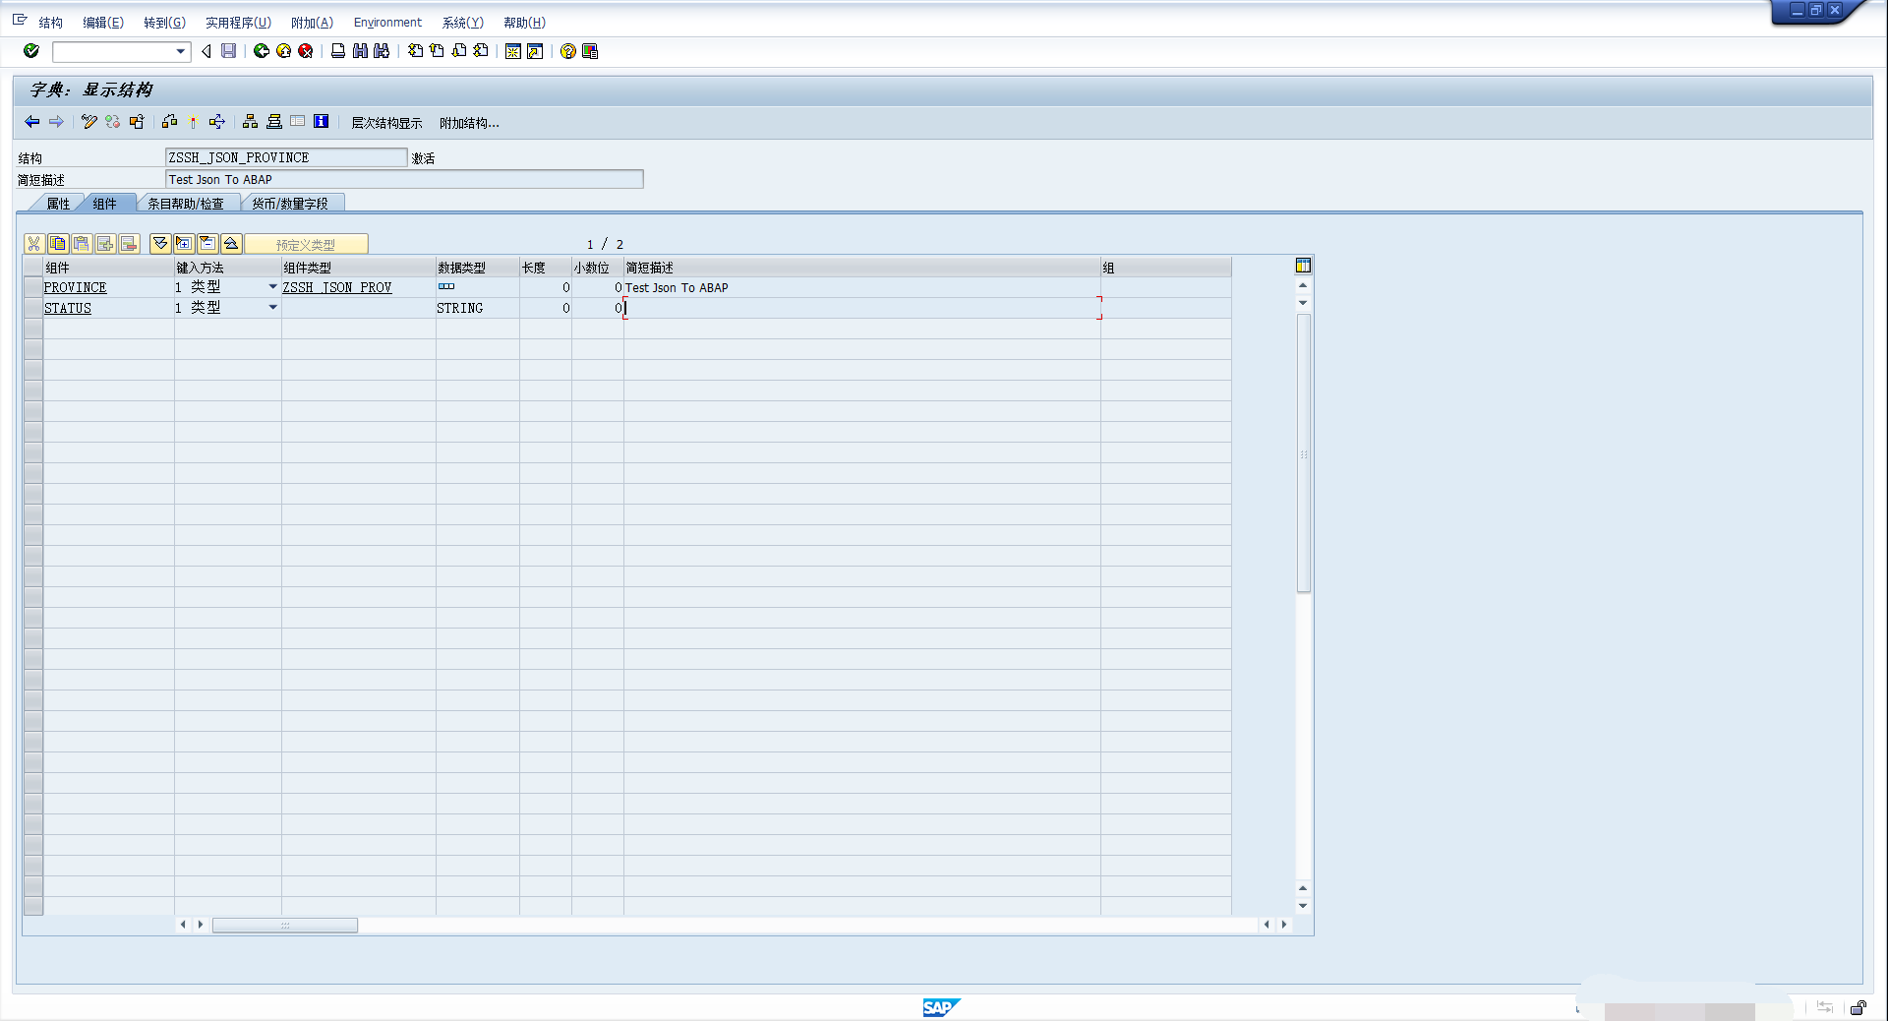The height and width of the screenshot is (1021, 1888).
Task: Click the Display Navigation Window icon
Action: (274, 122)
